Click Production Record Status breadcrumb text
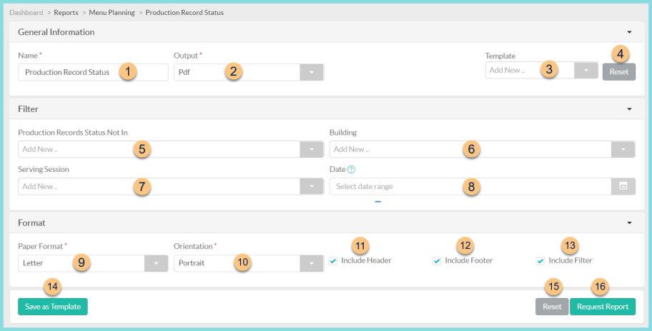The width and height of the screenshot is (652, 331). coord(184,12)
